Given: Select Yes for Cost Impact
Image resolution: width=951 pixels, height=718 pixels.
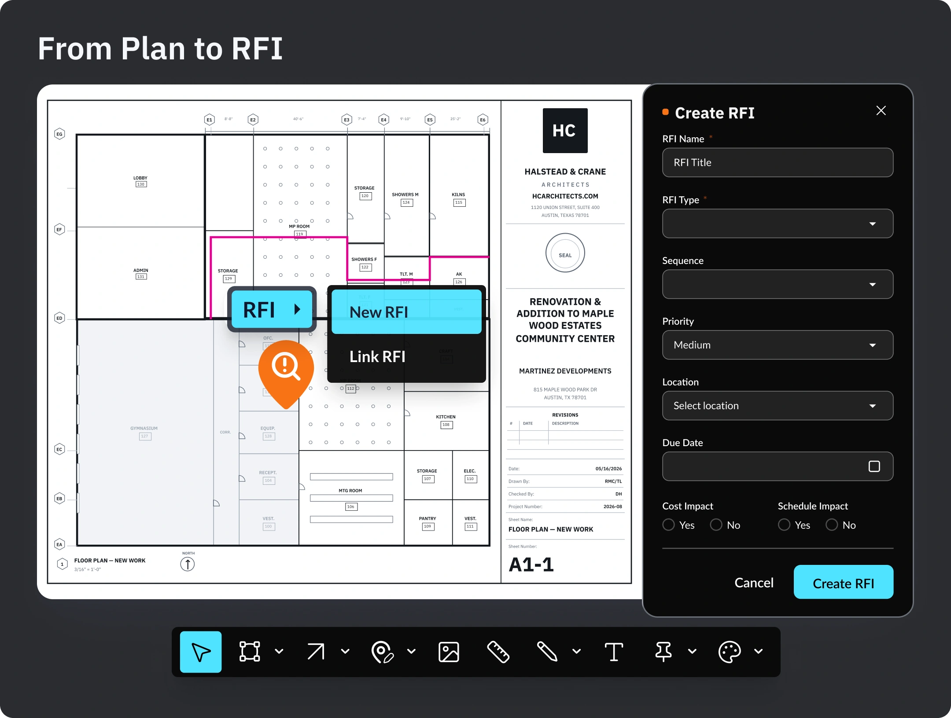Looking at the screenshot, I should coord(669,525).
